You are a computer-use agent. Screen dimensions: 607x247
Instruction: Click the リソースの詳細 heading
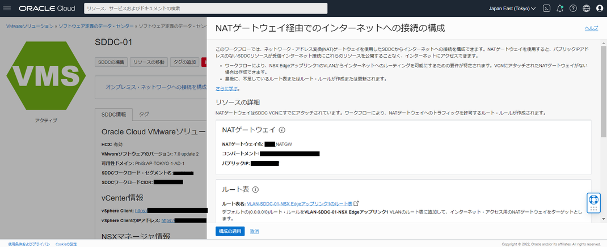[237, 103]
